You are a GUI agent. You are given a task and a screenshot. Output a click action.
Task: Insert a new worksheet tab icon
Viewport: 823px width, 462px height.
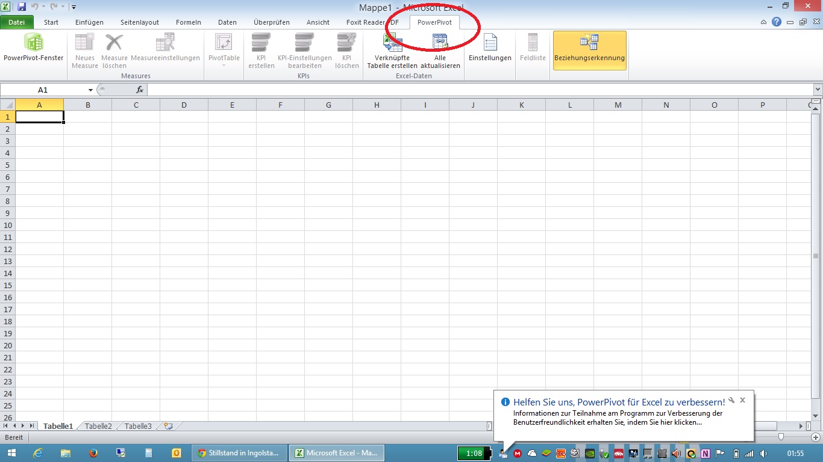(x=168, y=426)
